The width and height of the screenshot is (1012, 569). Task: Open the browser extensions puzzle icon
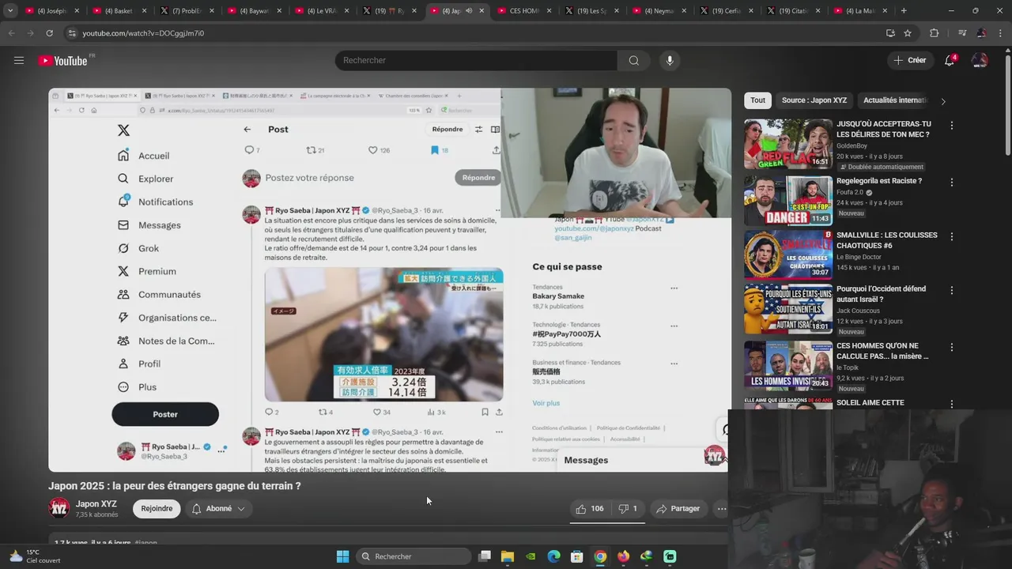click(x=935, y=33)
